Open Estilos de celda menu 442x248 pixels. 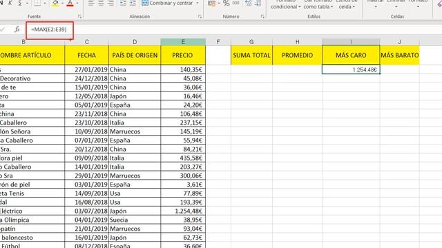(347, 5)
